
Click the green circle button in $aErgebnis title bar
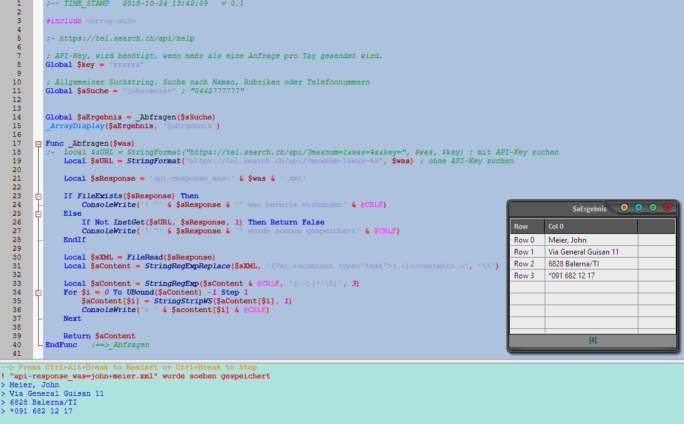[x=653, y=208]
